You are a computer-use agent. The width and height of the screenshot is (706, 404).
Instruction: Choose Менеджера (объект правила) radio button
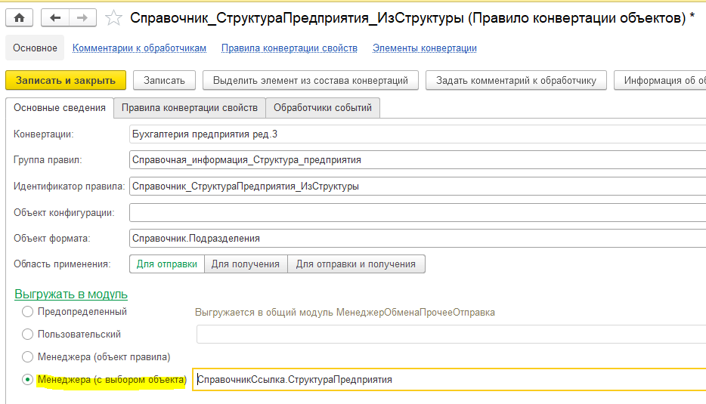click(x=28, y=356)
